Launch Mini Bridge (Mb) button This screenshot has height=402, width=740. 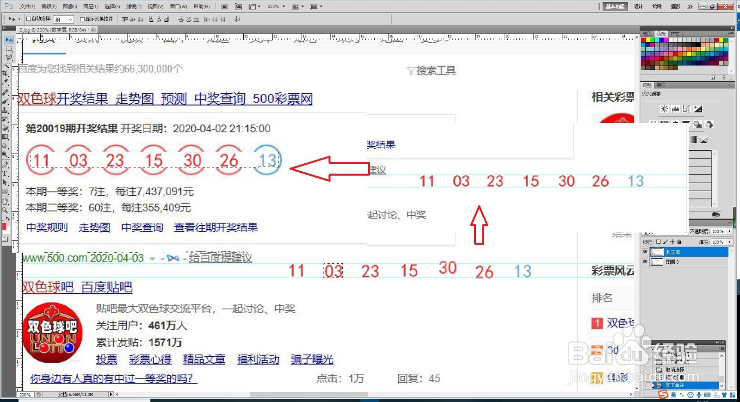pyautogui.click(x=238, y=6)
